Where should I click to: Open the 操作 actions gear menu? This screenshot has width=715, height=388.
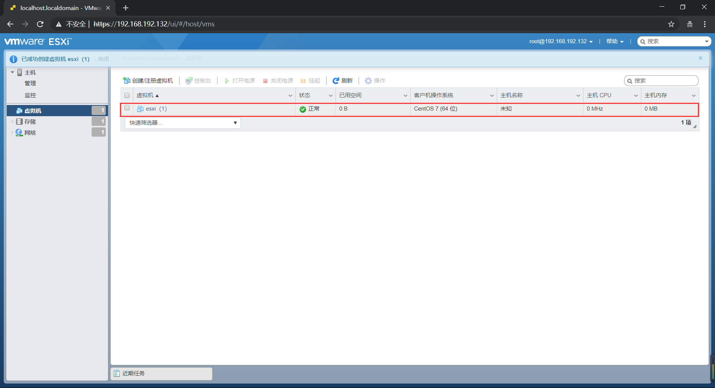tap(375, 80)
